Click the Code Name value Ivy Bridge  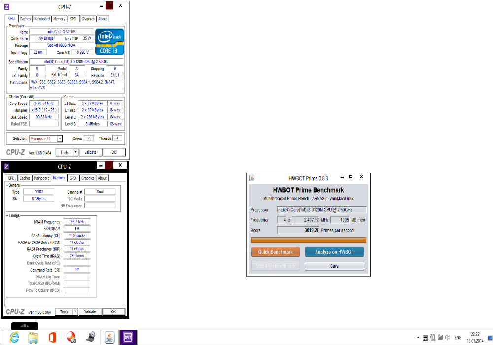pos(46,38)
